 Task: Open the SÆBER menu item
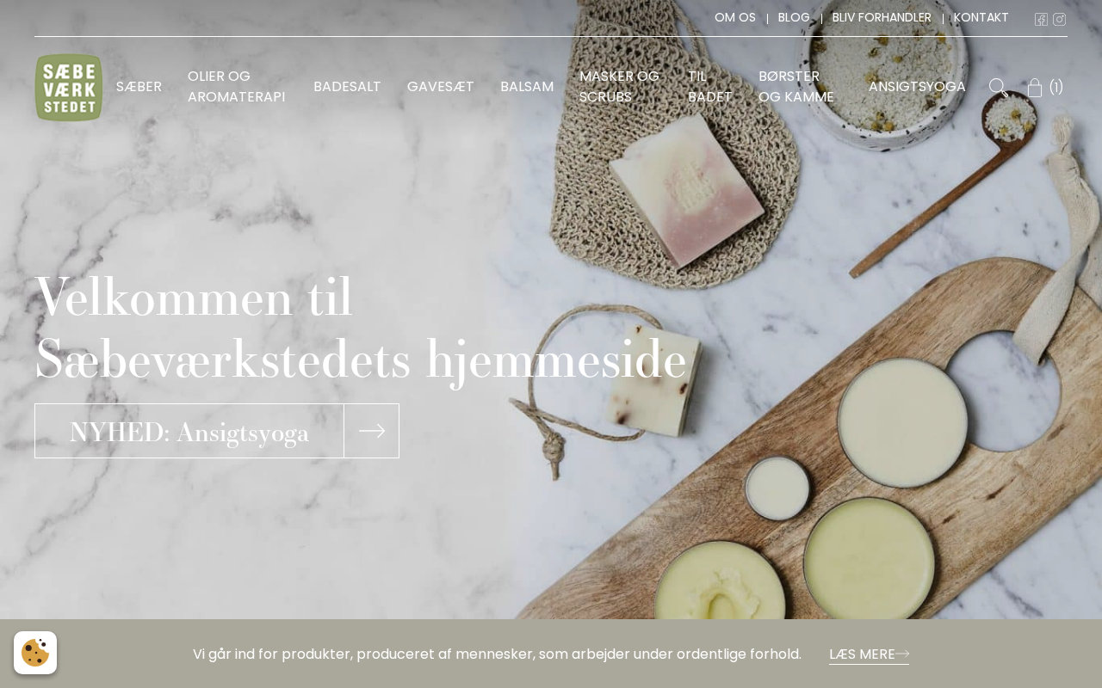(139, 87)
